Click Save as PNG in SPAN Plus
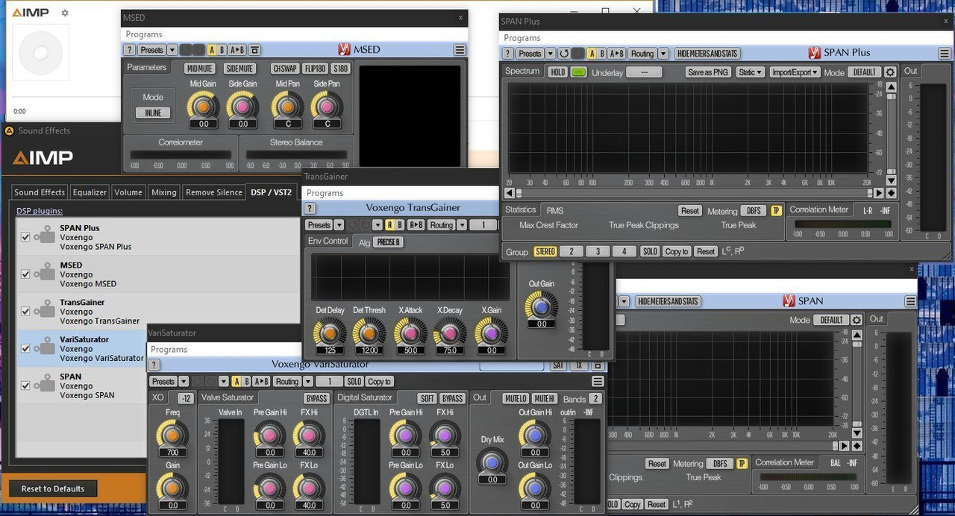 (707, 72)
